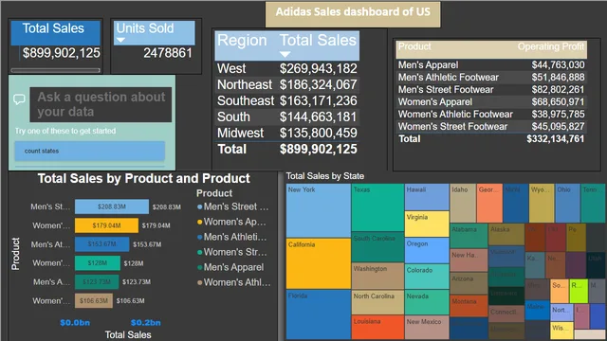Screen dimensions: 607x341
Task: Select the $106.63M tan bar
Action: pos(94,300)
